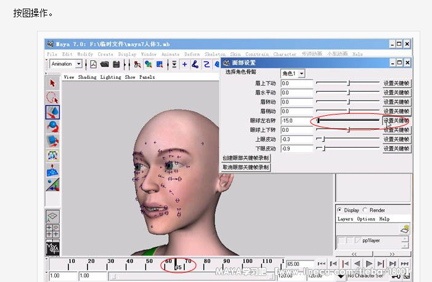Click the 眉梢动 value field

coord(296,111)
